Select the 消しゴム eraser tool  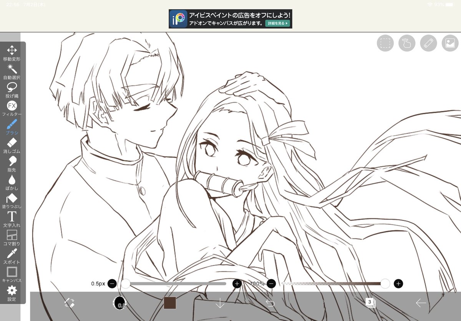coord(12,146)
